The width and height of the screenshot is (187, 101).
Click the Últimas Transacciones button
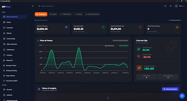tap(120, 41)
